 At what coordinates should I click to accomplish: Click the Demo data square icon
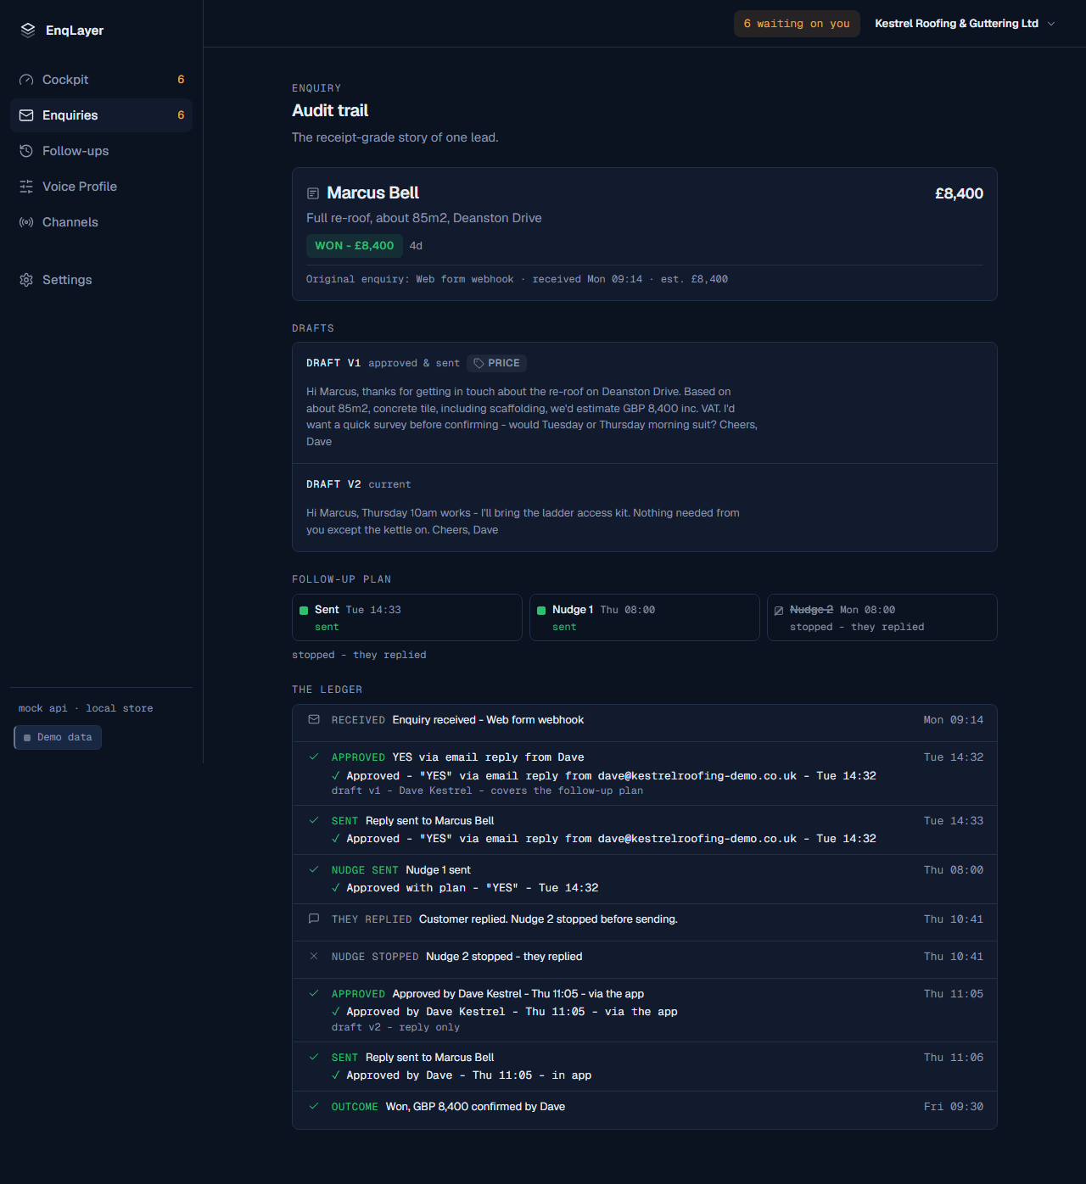27,738
